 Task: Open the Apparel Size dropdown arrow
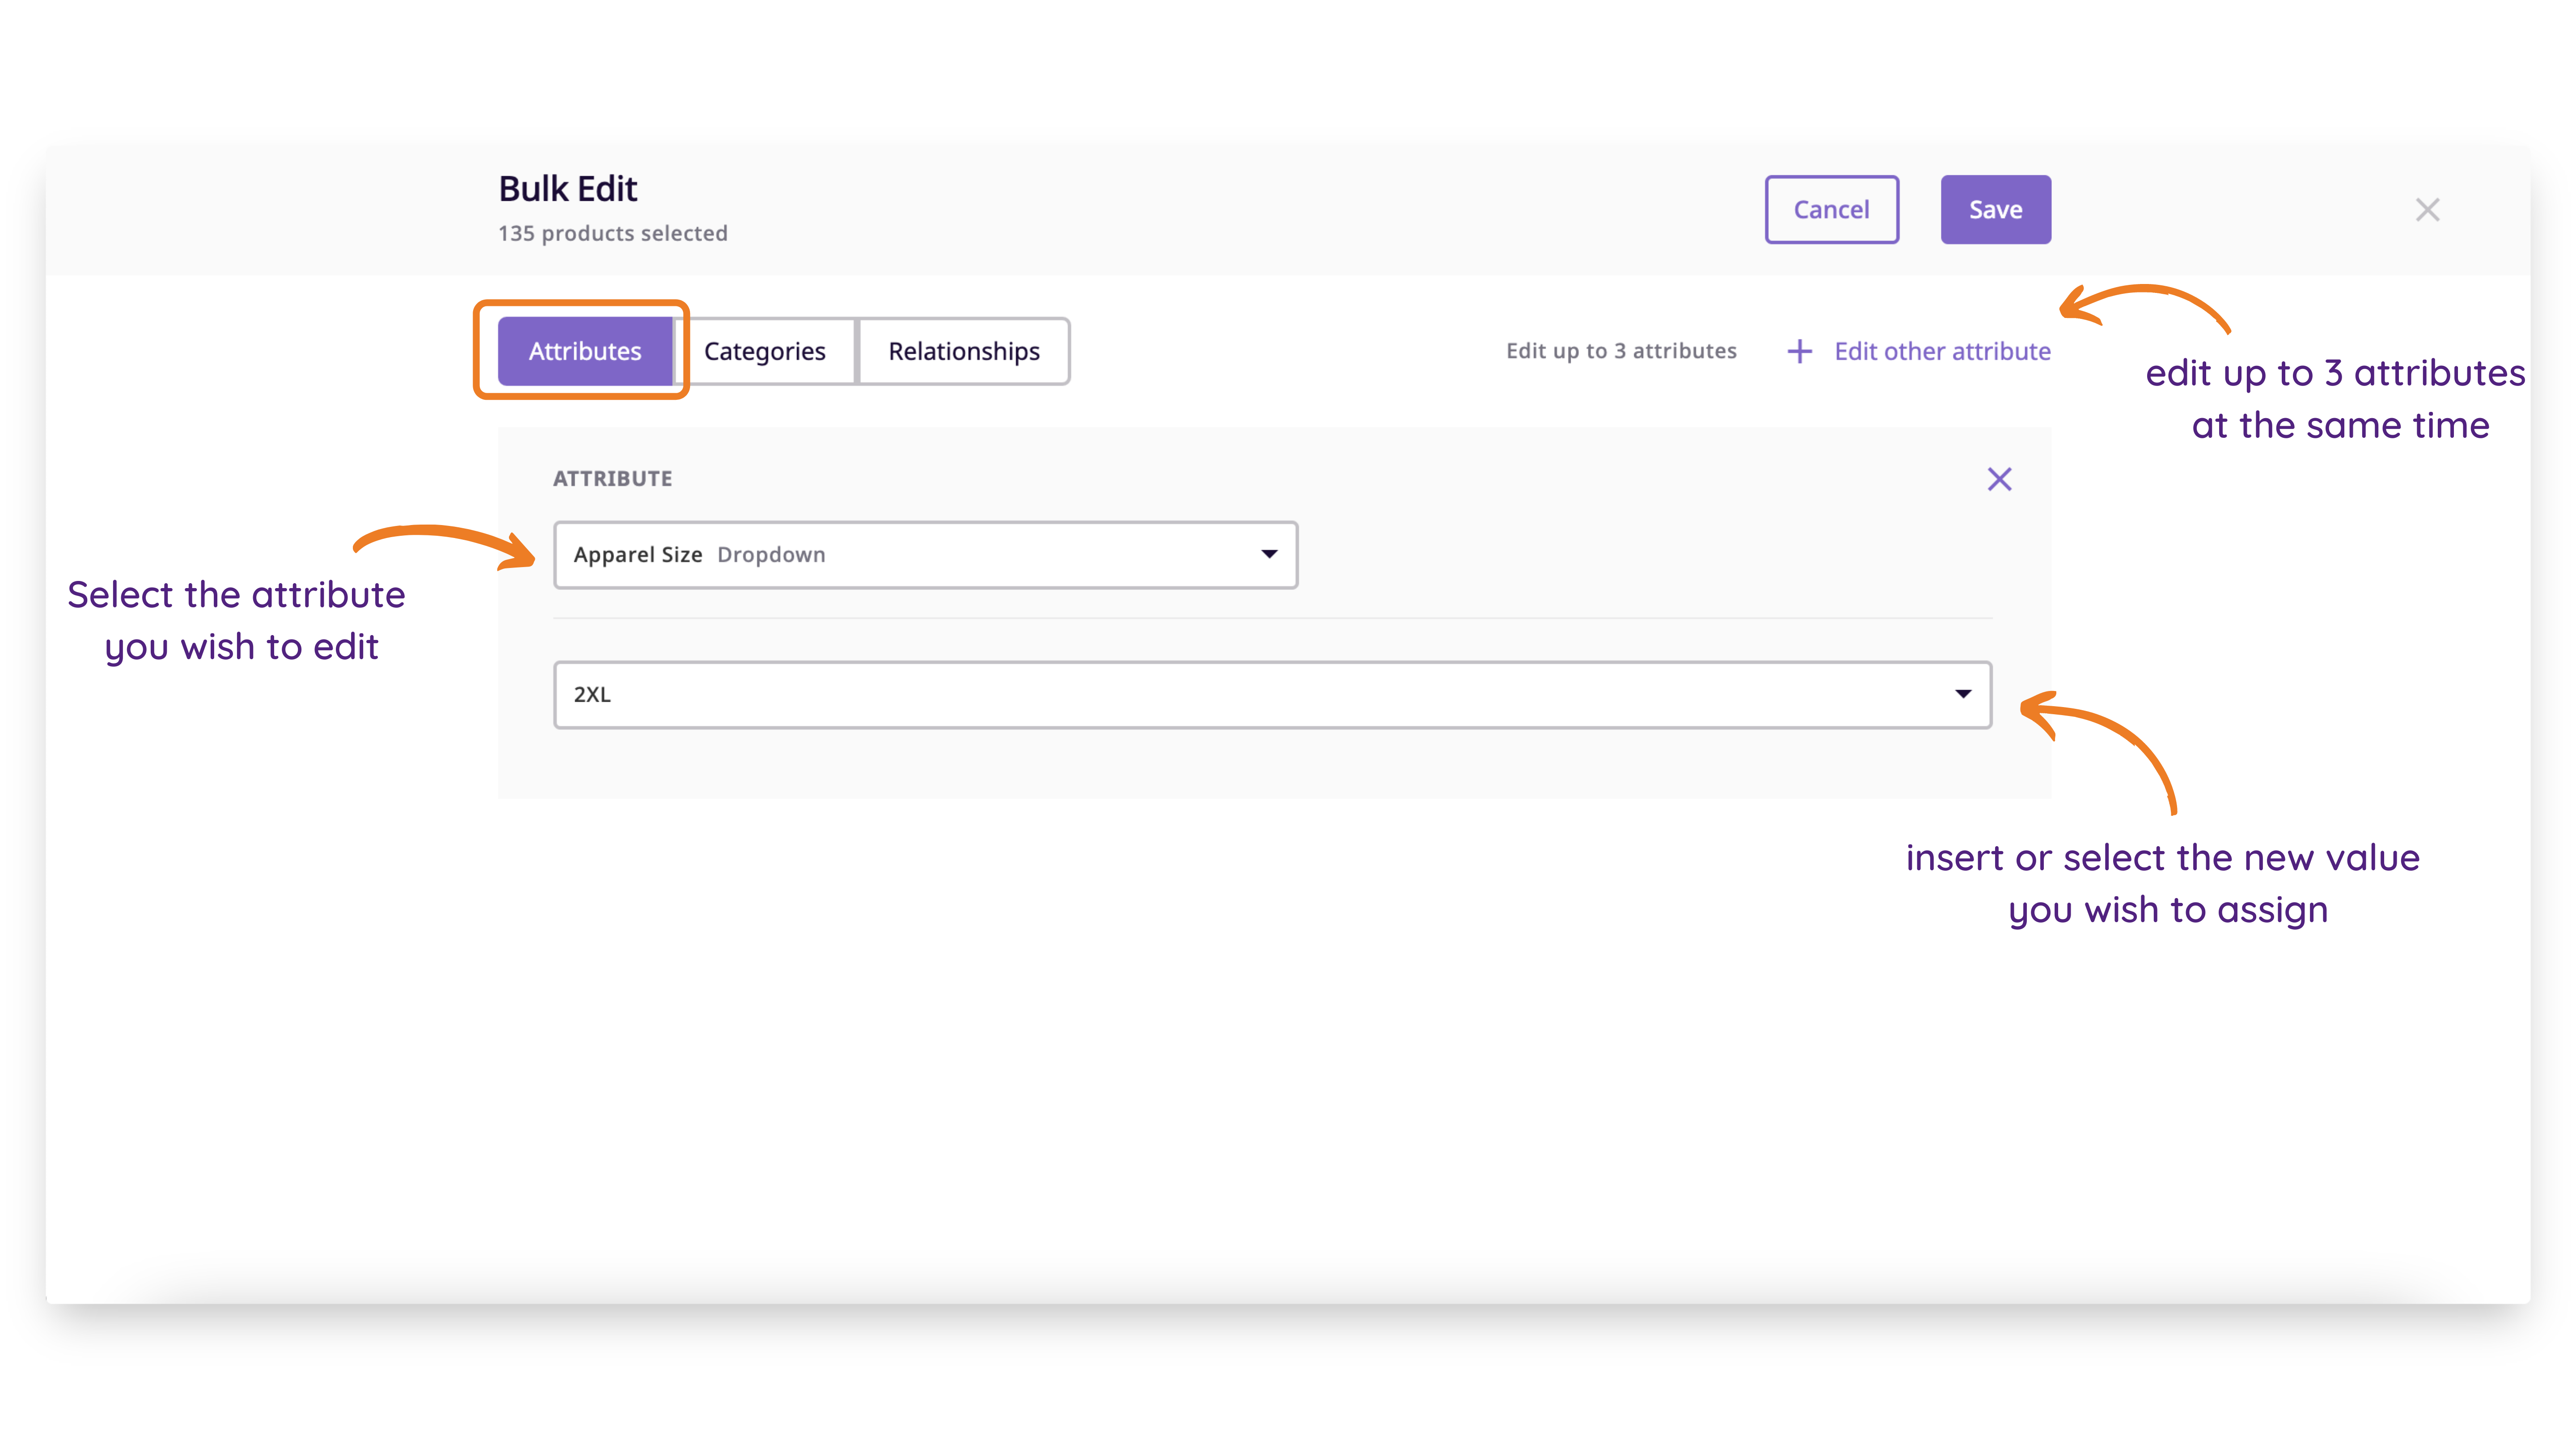click(1269, 554)
